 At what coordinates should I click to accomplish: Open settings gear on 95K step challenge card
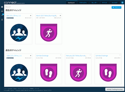click(x=31, y=16)
